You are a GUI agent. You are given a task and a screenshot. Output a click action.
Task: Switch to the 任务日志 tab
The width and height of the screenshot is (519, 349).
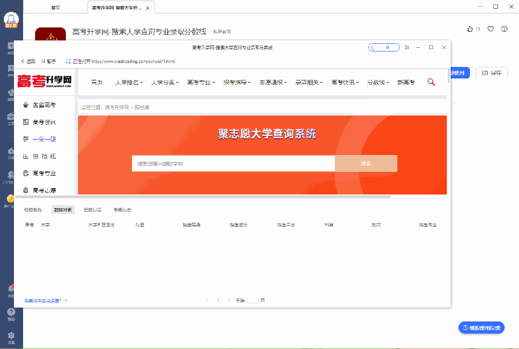pyautogui.click(x=92, y=210)
